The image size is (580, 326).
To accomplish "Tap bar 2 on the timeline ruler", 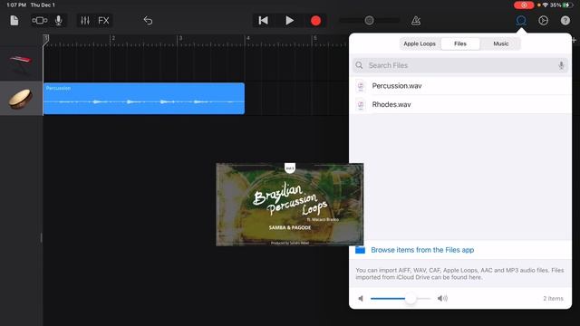I will (113, 38).
